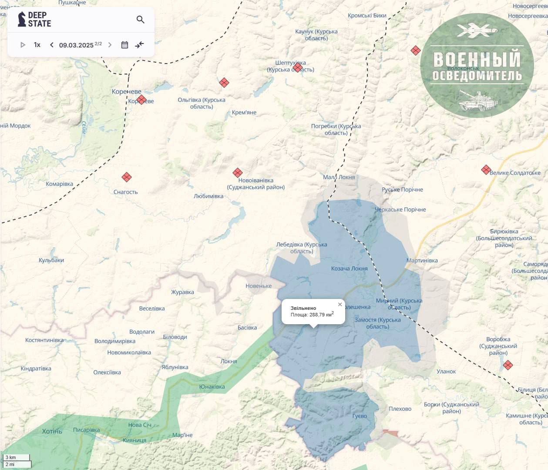Click the Веселівка label

pos(152,308)
